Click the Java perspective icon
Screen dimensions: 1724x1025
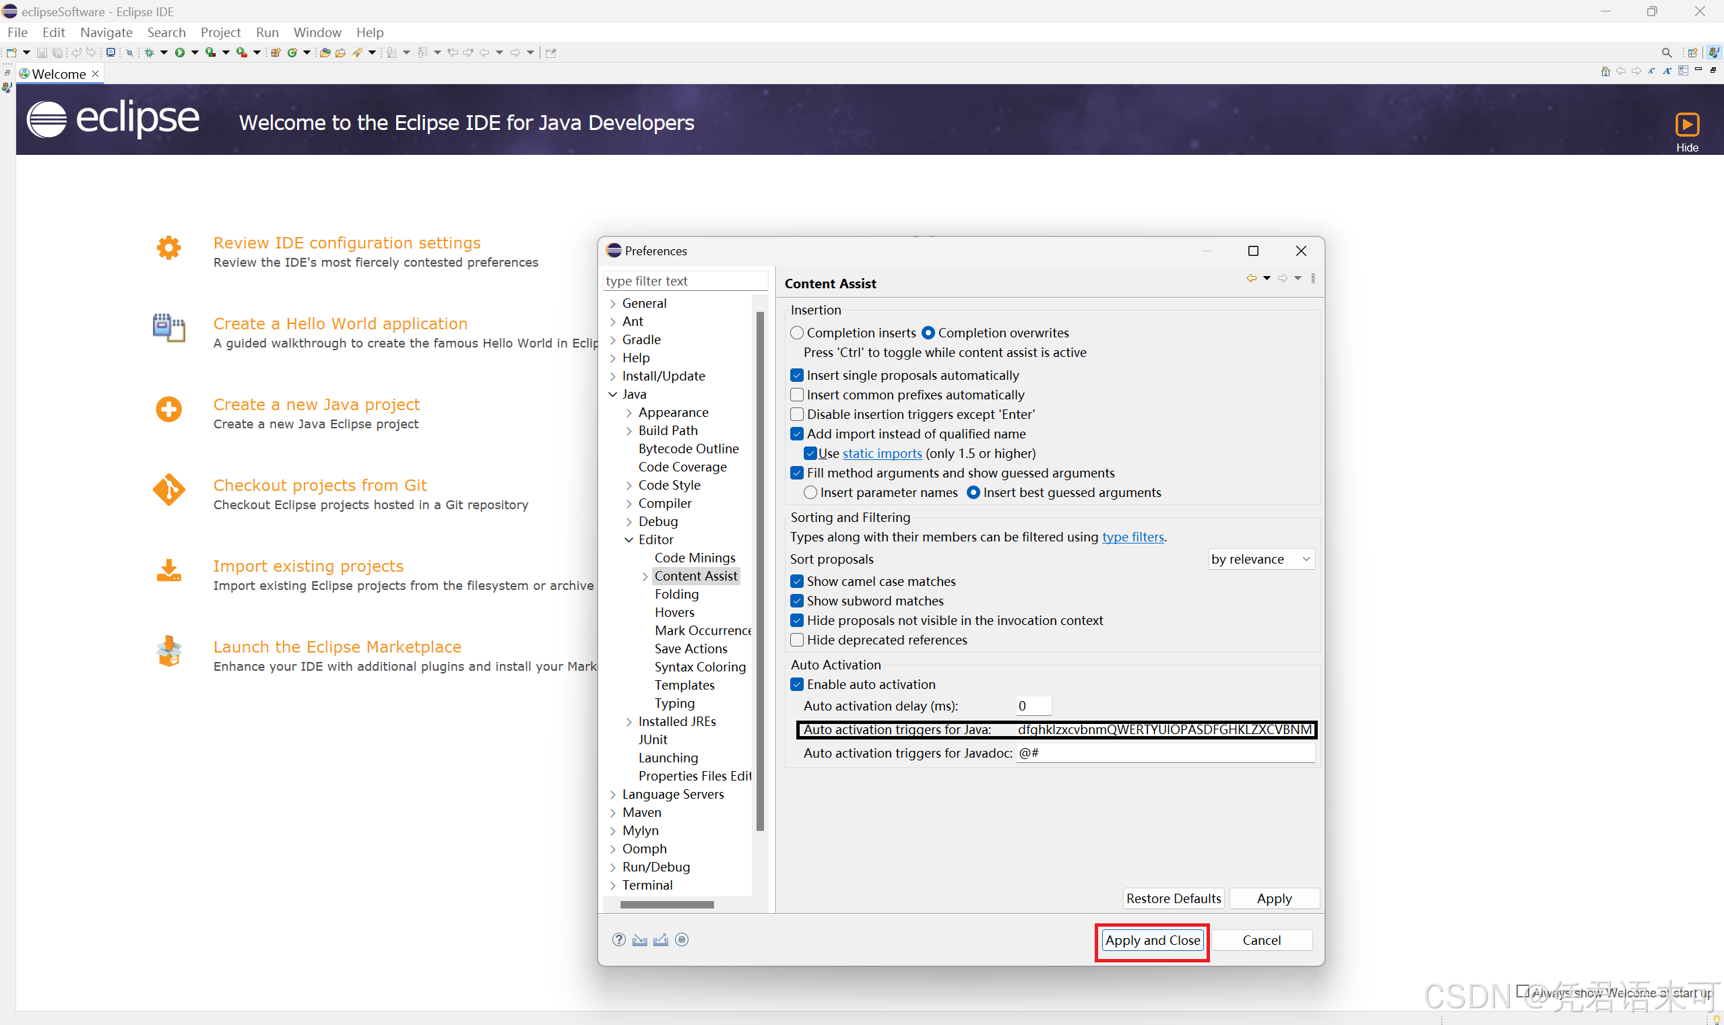(x=1714, y=53)
